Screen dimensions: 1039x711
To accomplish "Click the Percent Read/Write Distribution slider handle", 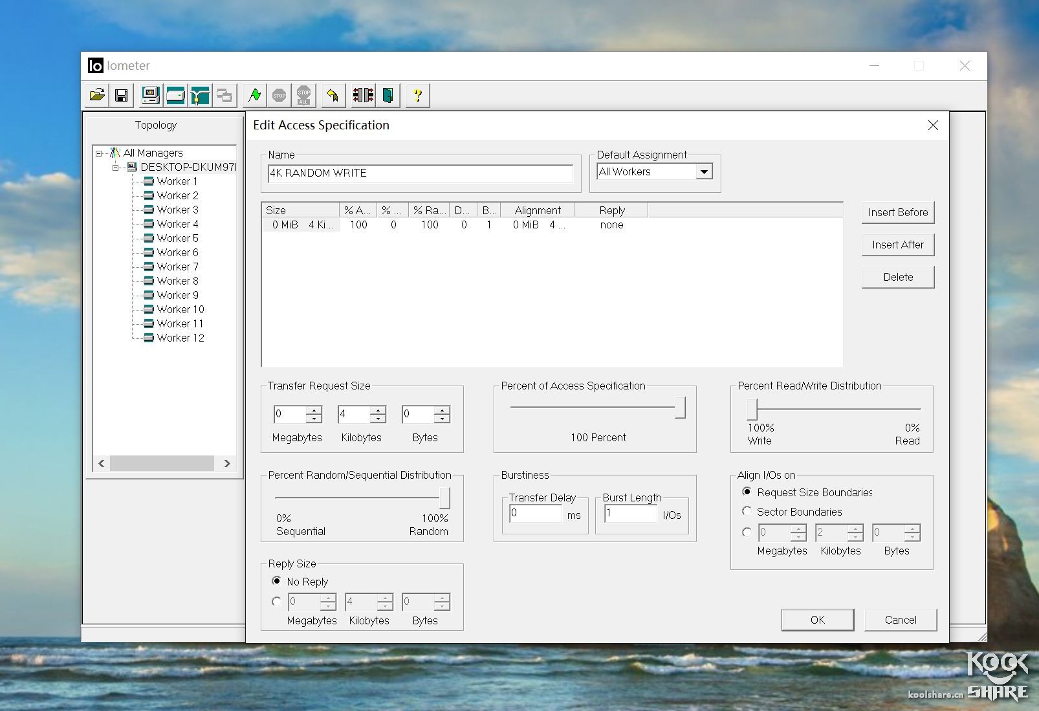I will tap(752, 409).
